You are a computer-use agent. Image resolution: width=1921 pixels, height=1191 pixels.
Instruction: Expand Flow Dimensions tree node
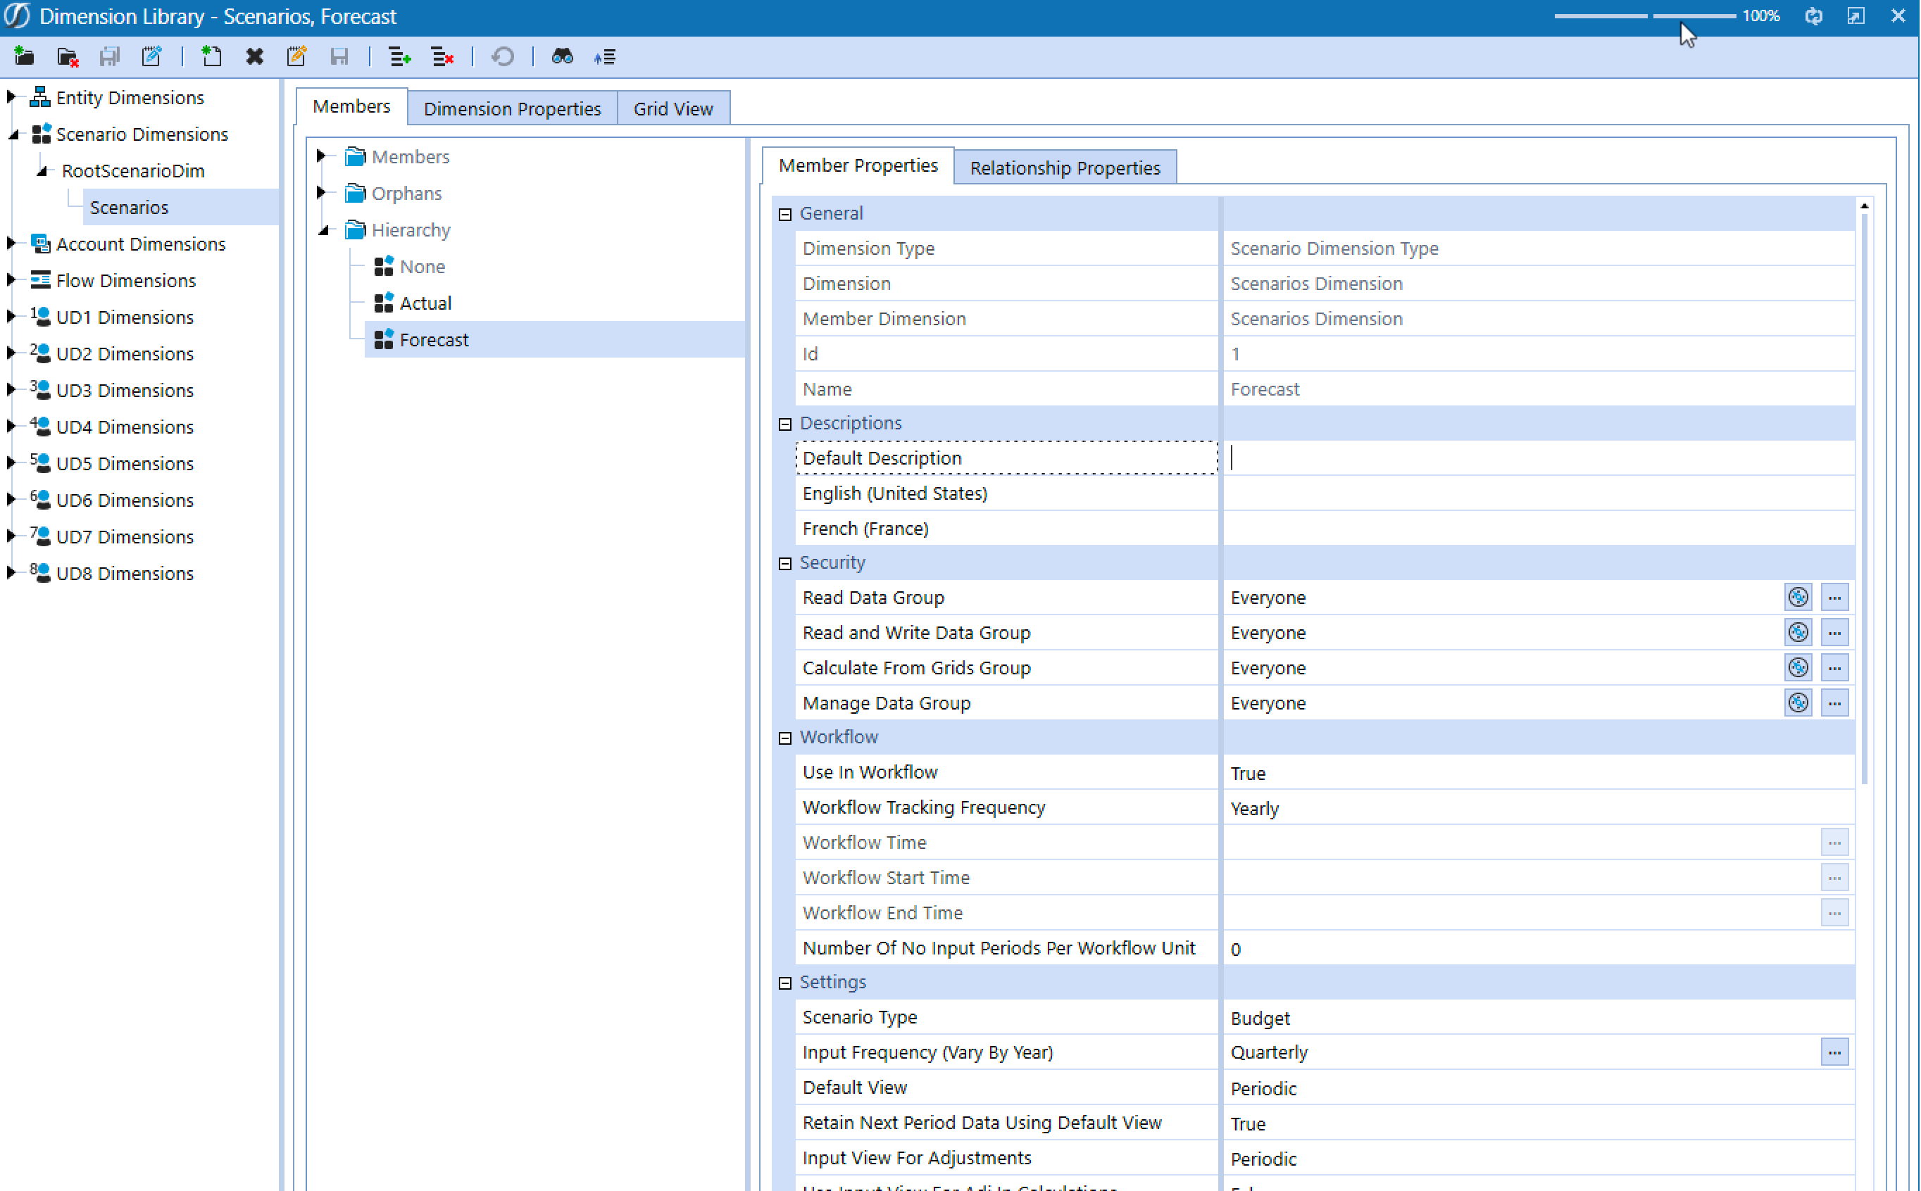click(11, 279)
